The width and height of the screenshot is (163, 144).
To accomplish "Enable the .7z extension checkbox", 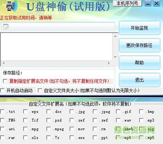I will tap(49, 137).
